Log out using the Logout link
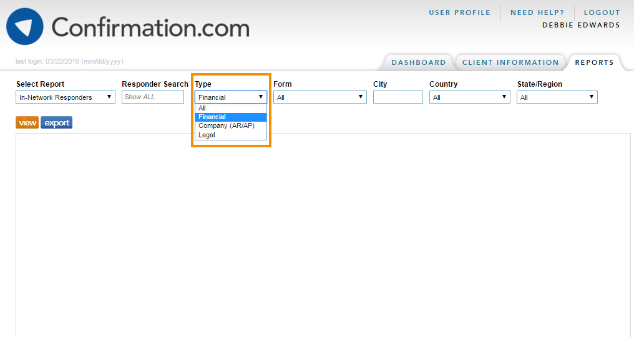 click(x=602, y=12)
